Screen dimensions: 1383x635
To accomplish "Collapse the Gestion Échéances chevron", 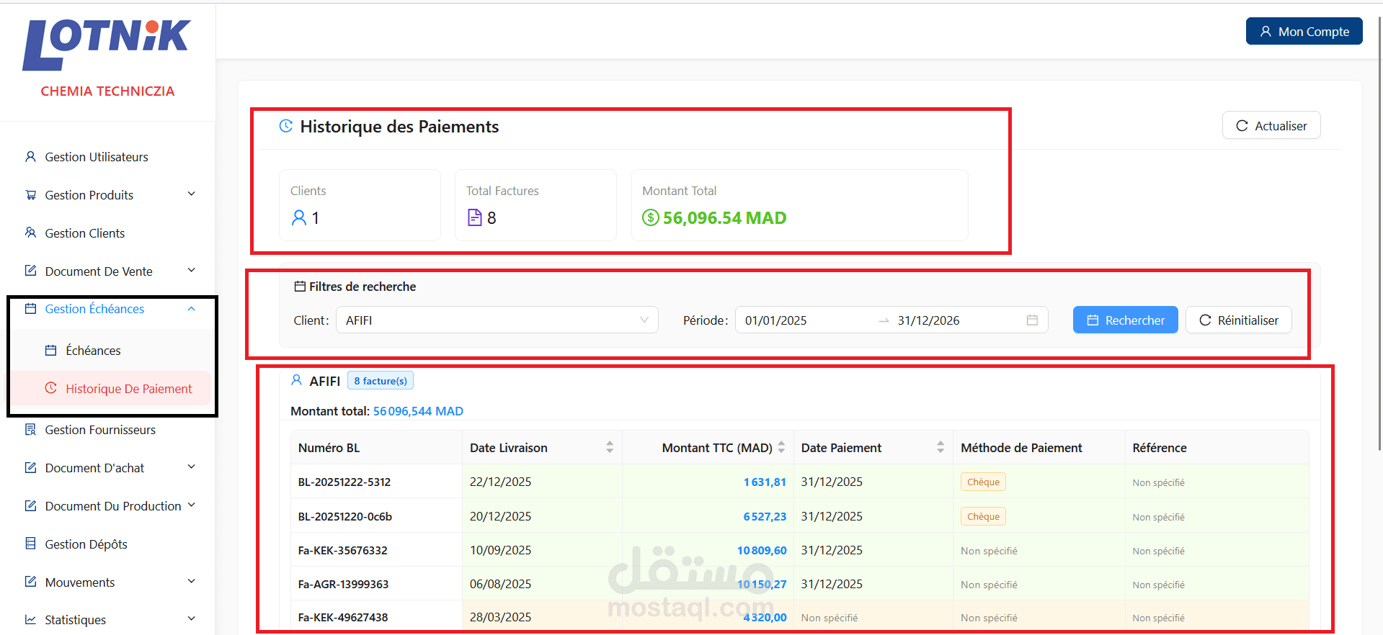I will [192, 308].
